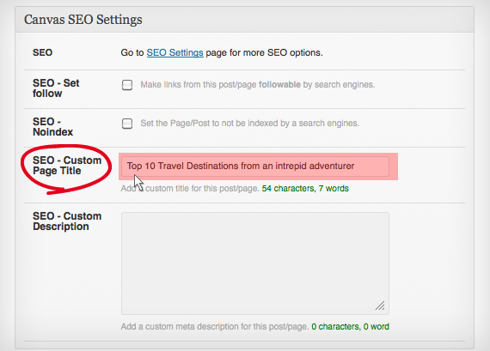Focus the SEO Custom Page Title field

255,166
